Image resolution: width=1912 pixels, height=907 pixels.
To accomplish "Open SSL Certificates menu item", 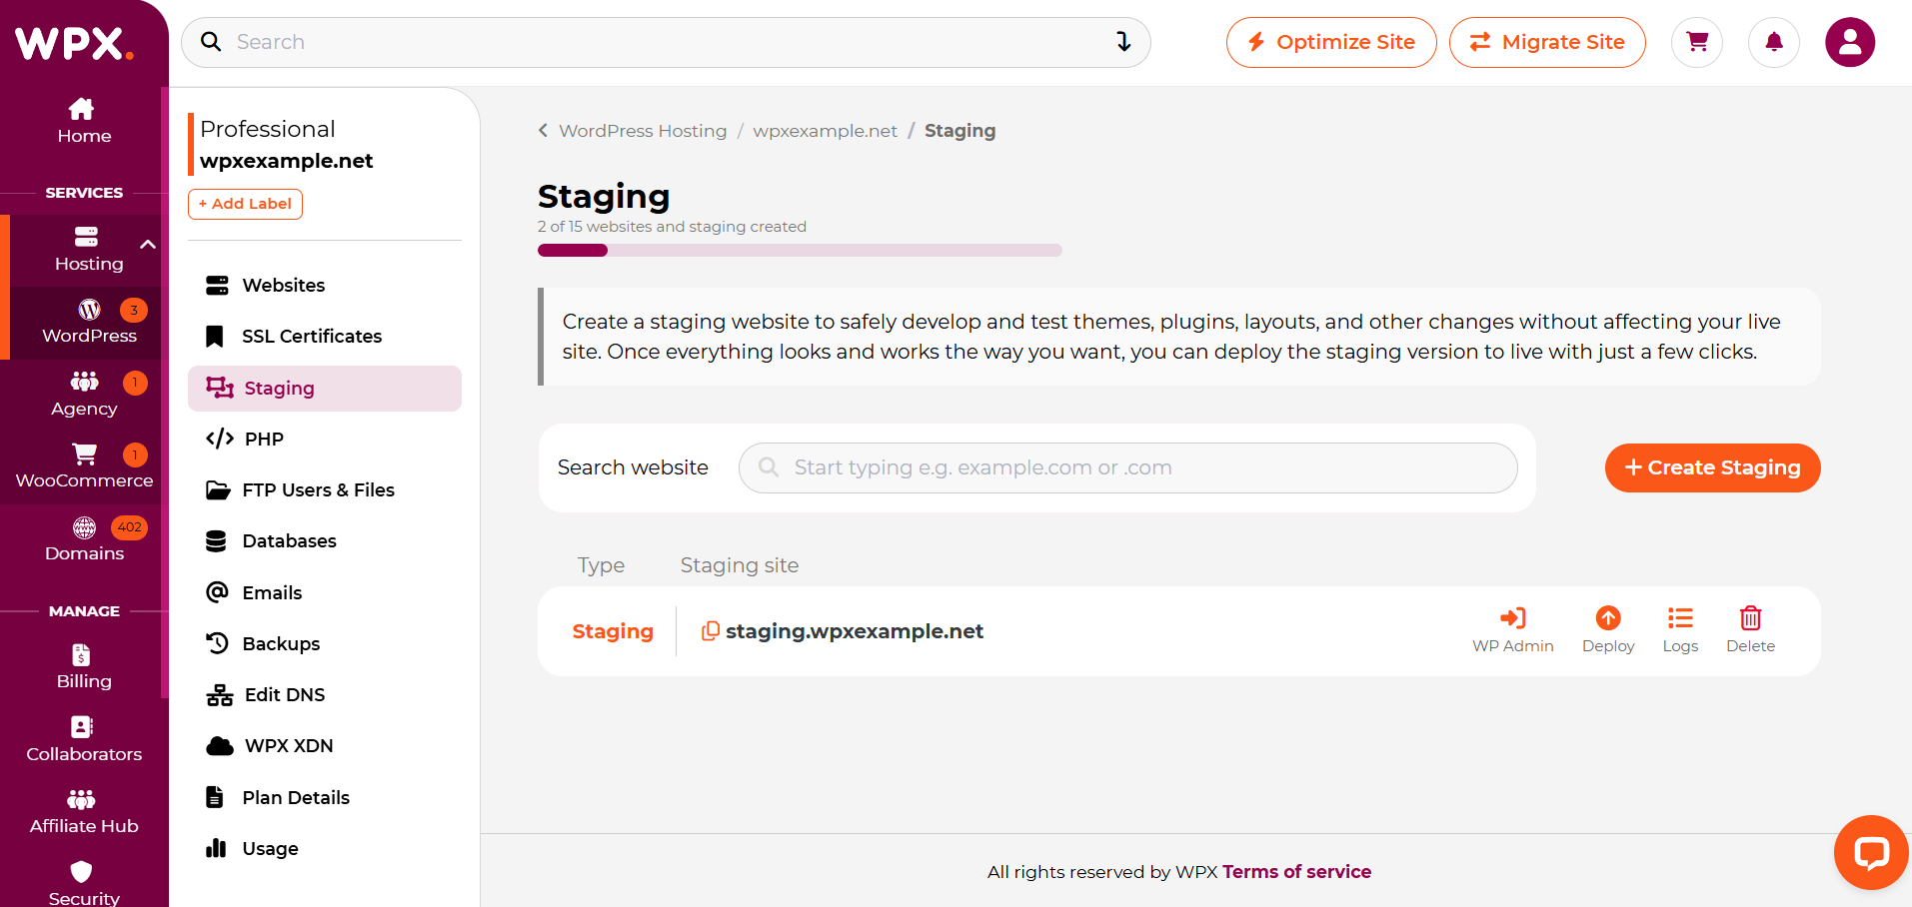I will point(325,337).
